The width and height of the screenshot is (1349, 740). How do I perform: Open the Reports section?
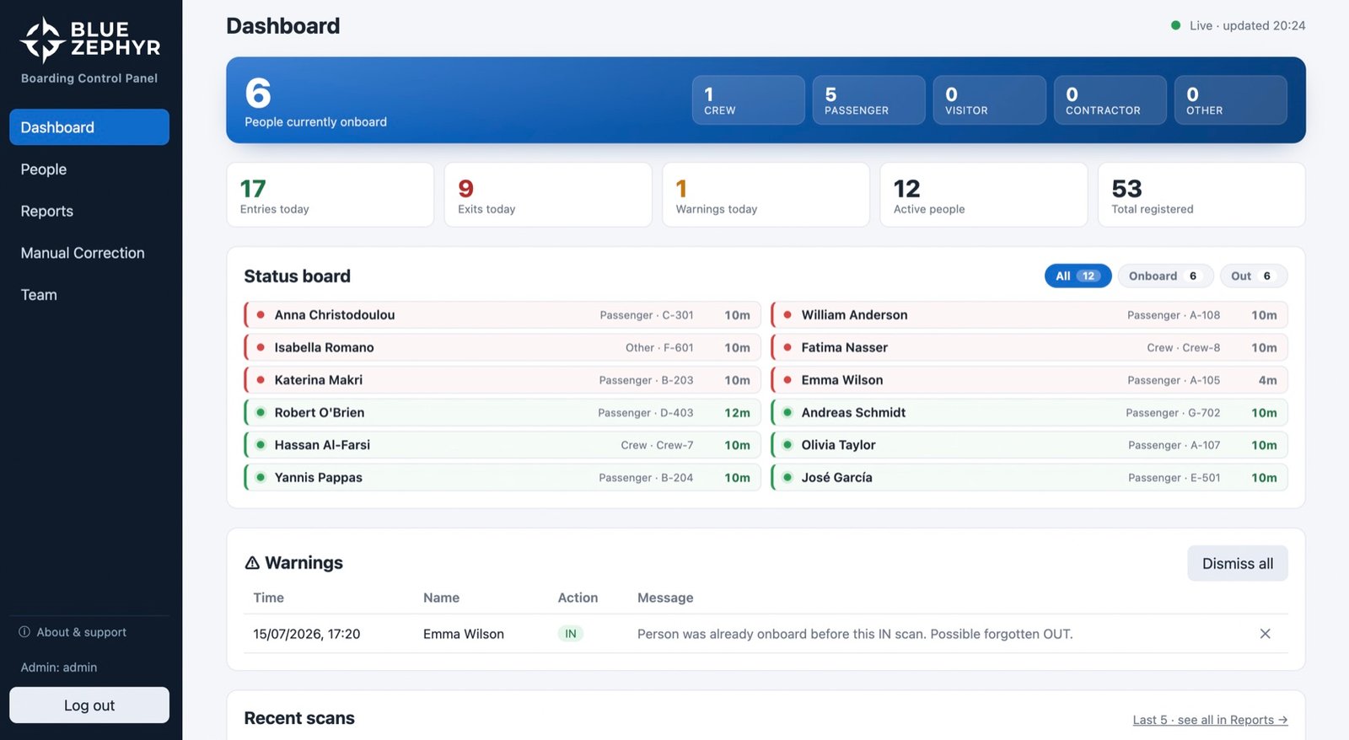click(x=89, y=211)
